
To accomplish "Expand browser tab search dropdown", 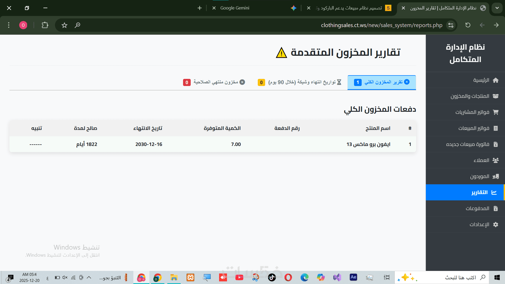I will 497,8.
